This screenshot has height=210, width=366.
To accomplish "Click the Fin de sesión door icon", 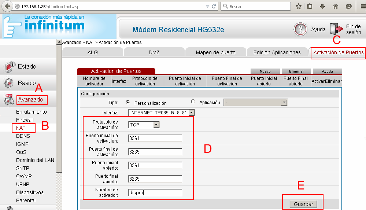I will click(335, 29).
